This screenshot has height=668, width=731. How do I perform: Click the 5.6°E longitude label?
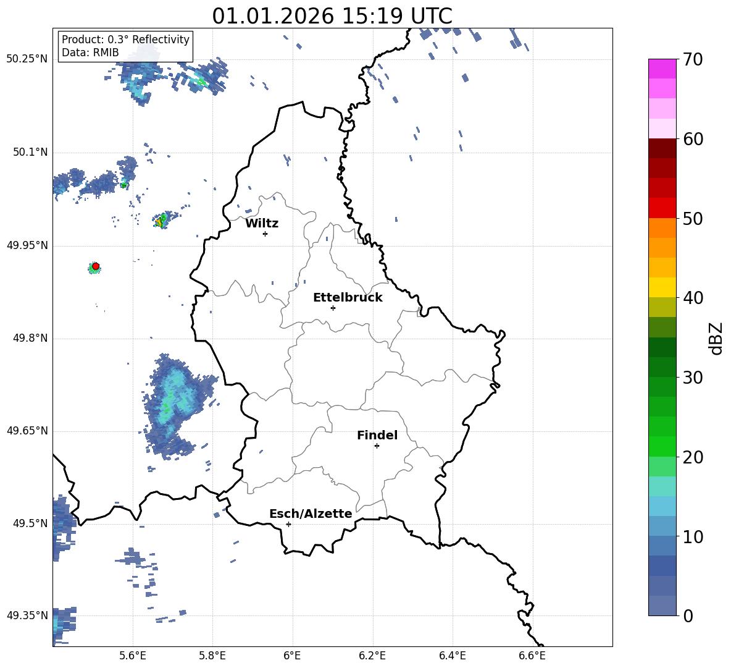pos(133,656)
